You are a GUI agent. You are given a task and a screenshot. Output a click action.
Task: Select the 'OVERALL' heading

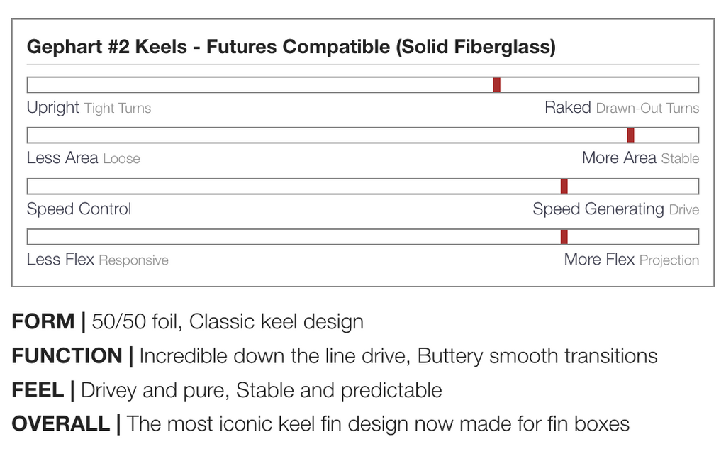[x=61, y=424]
